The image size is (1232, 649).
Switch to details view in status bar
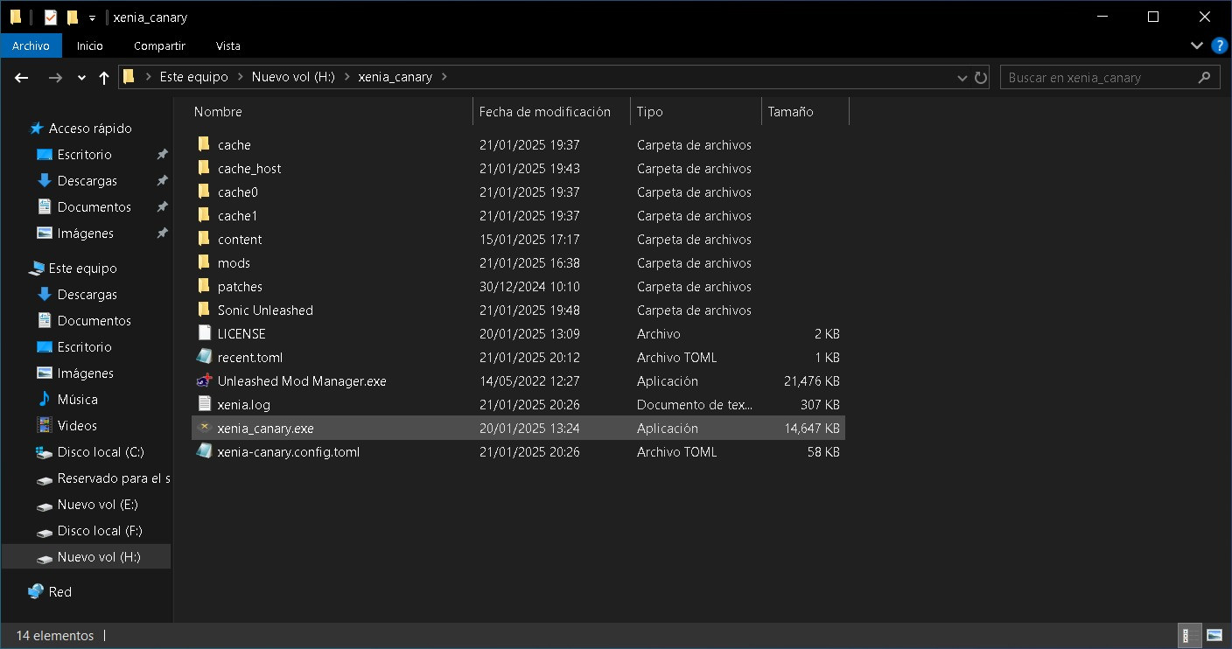(1190, 635)
